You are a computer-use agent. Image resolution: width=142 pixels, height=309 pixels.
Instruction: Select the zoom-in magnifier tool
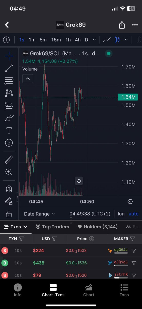[9, 172]
